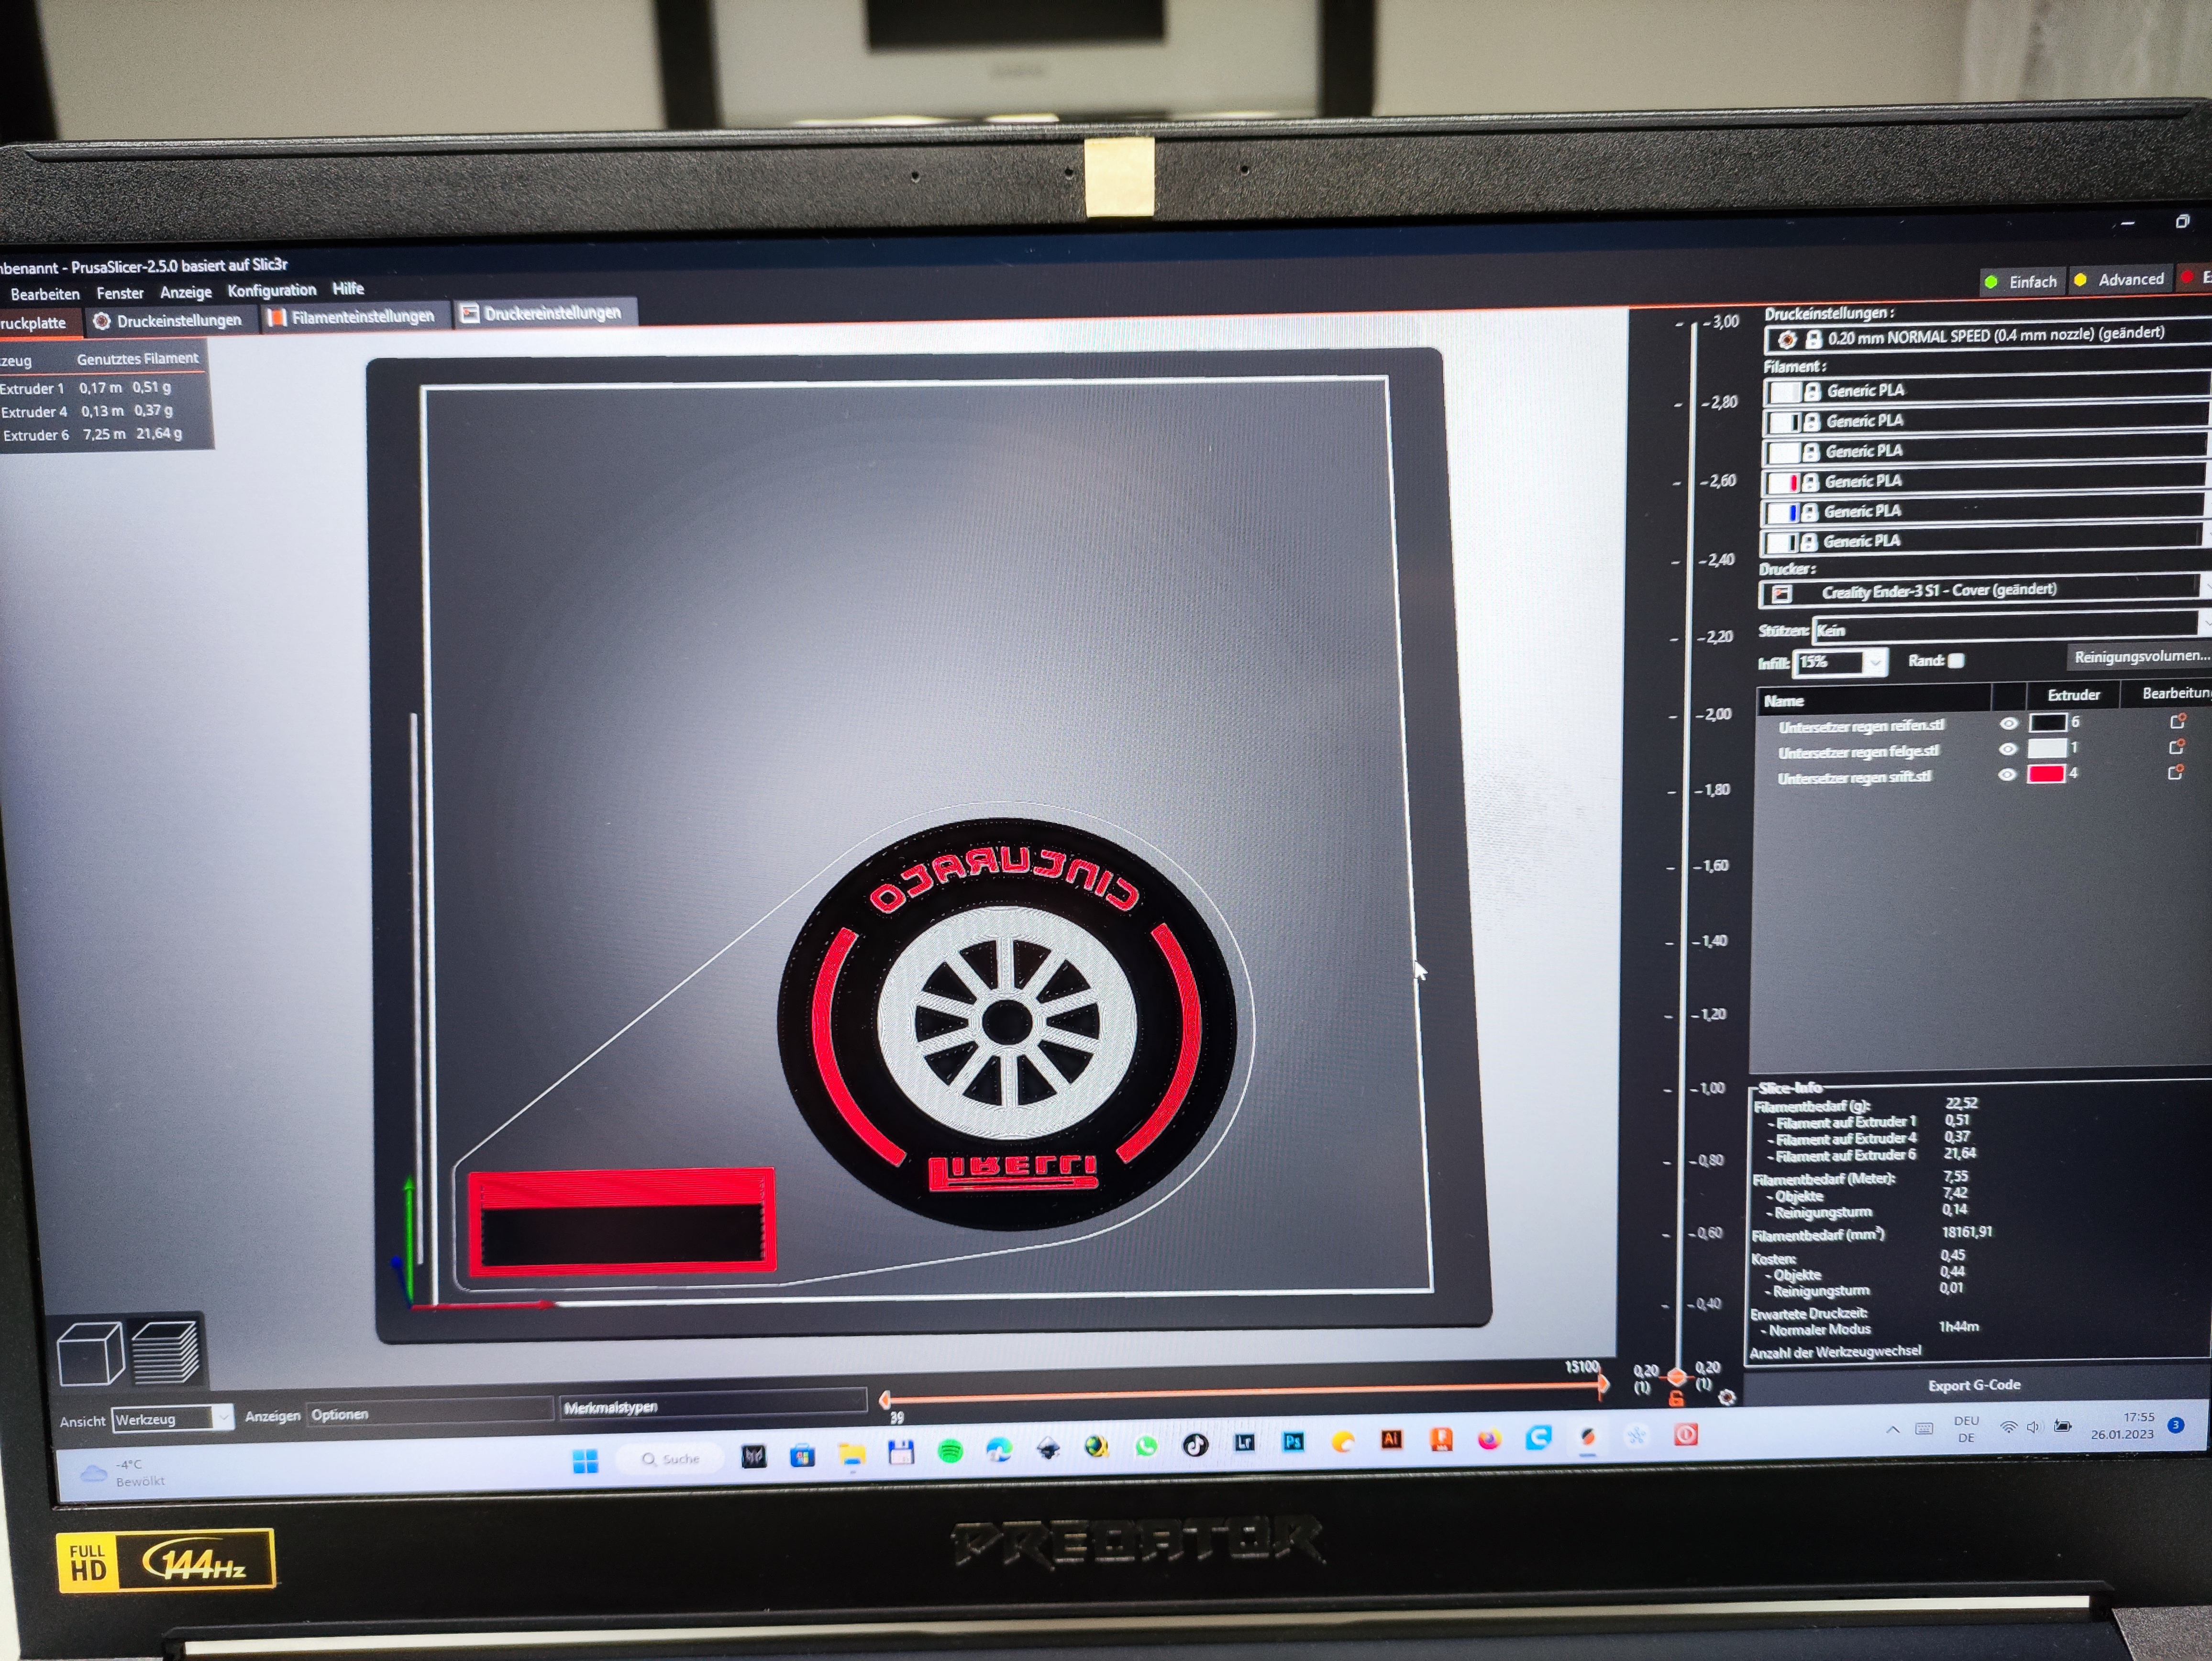2212x1661 pixels.
Task: Hide the Untersetzer regen reifen.stl object
Action: coord(2008,723)
